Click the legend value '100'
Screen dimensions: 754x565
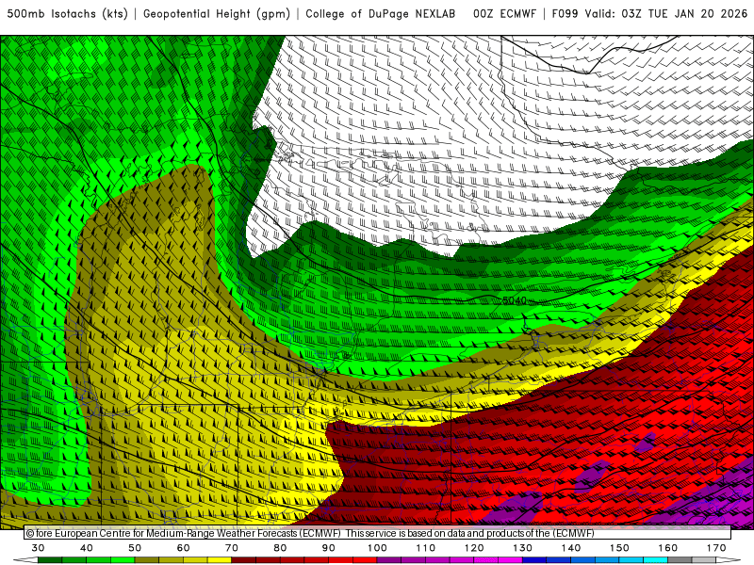[377, 548]
